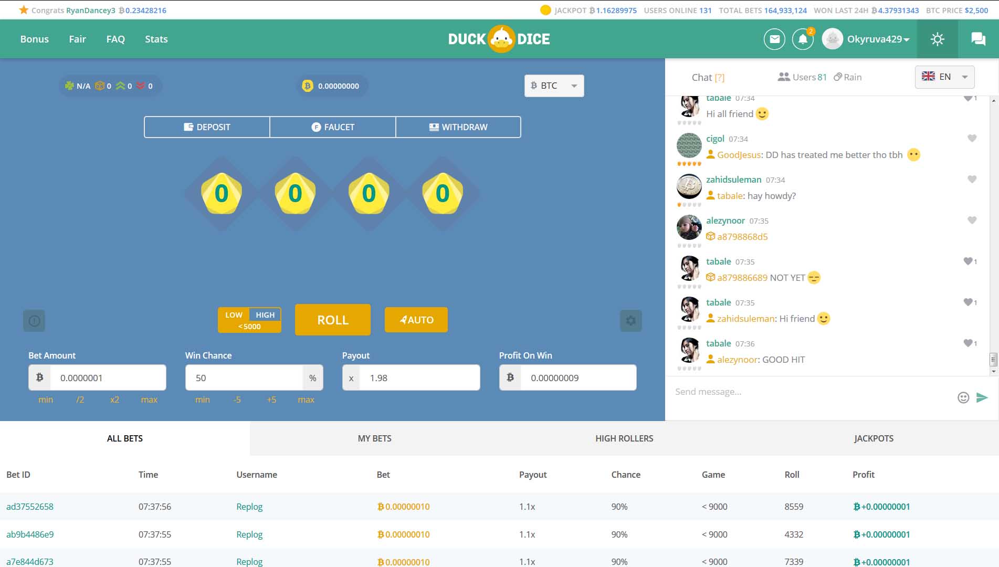Click the chat scrollbar down arrow
Image resolution: width=999 pixels, height=567 pixels.
pos(993,371)
